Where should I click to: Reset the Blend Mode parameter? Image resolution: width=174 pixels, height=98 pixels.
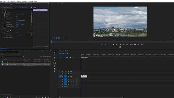click(31, 35)
